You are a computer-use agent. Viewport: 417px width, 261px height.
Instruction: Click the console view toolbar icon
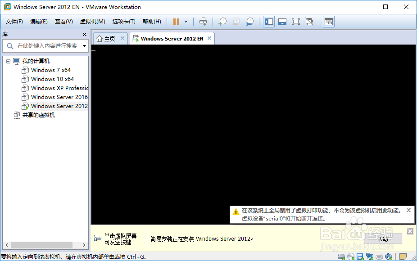coord(329,22)
